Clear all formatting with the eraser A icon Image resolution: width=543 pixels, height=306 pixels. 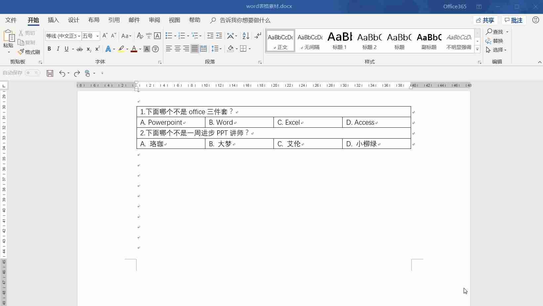click(140, 36)
